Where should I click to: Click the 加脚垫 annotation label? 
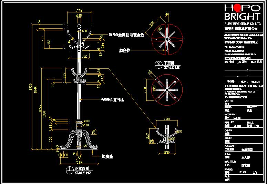(107, 156)
